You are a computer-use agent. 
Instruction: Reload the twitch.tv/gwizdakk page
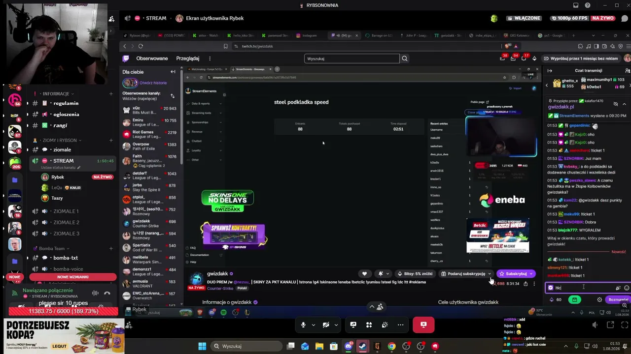click(140, 46)
